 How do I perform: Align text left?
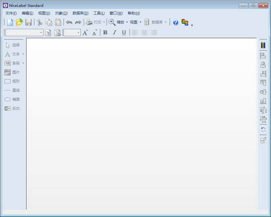pyautogui.click(x=135, y=33)
